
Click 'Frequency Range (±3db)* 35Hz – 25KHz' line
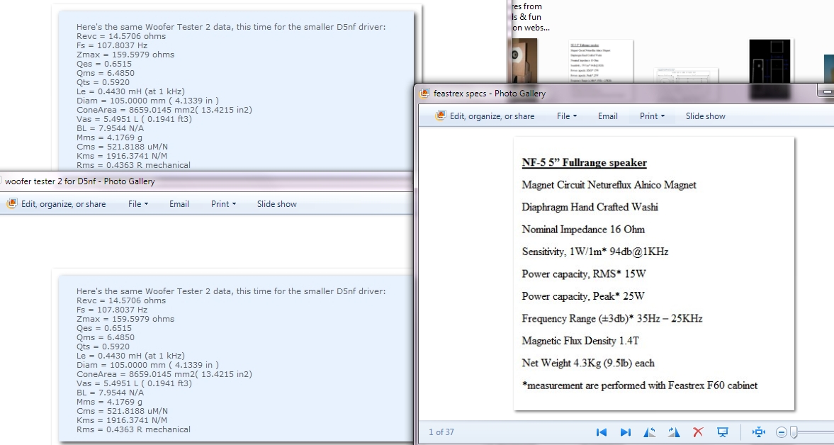click(612, 318)
